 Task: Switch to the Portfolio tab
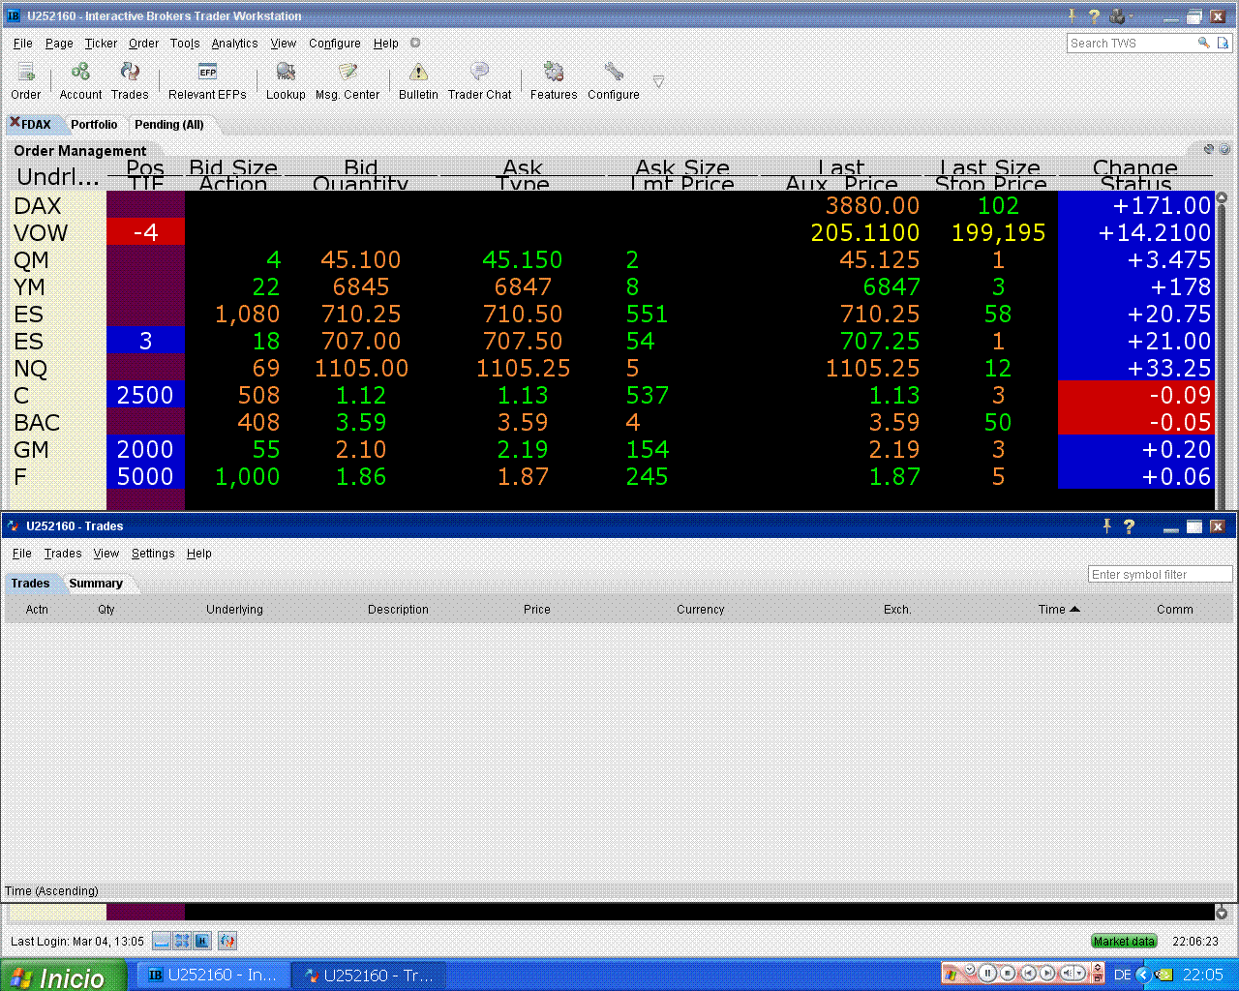(94, 125)
